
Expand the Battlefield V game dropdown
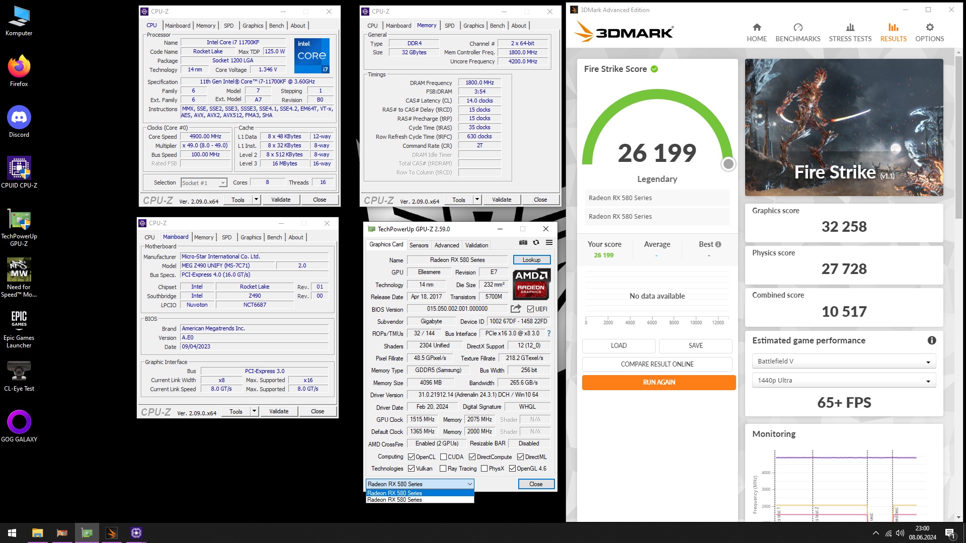(x=844, y=361)
